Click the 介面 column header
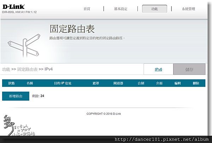Image resolution: width=212 pixels, height=143 pixels. 159,83
